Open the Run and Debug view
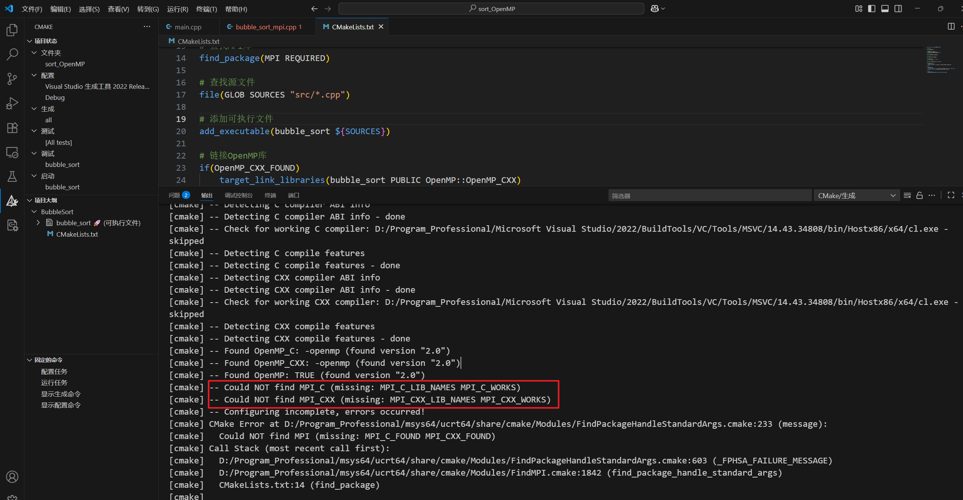 12,103
